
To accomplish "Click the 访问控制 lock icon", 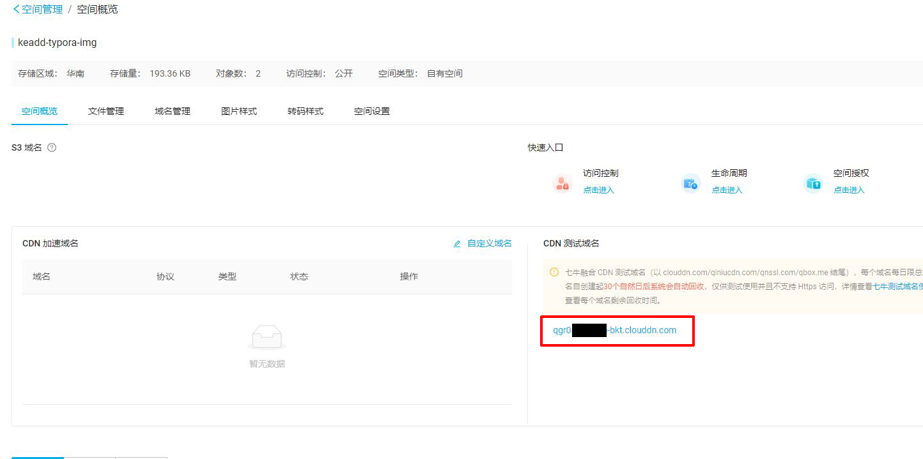I will [562, 184].
